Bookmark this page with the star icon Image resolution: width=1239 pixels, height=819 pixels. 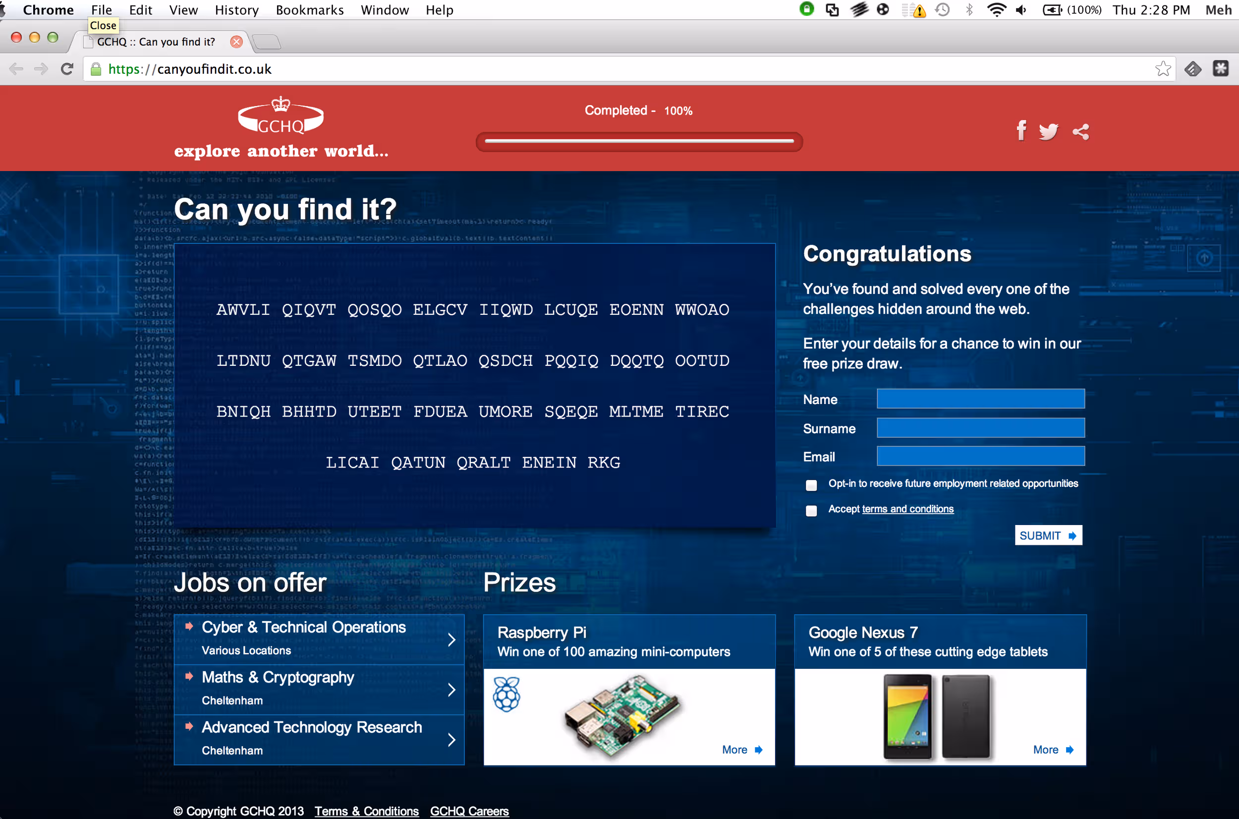click(x=1163, y=69)
